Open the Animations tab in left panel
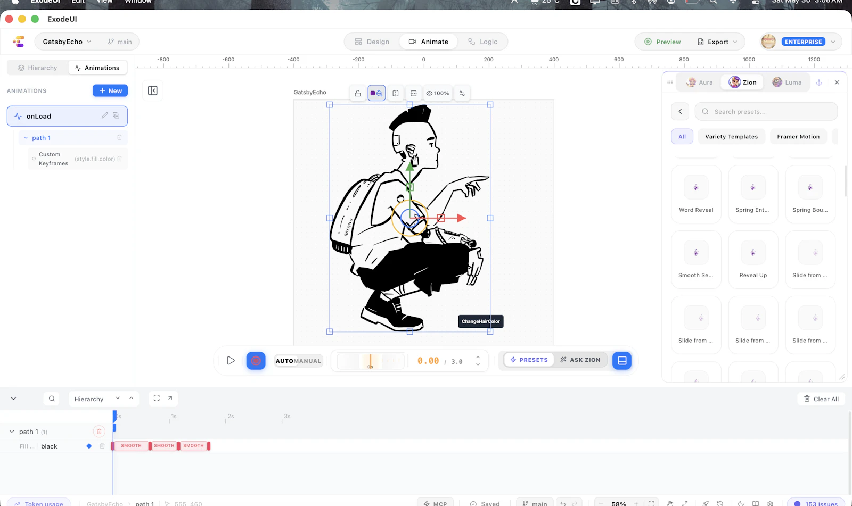 tap(97, 68)
